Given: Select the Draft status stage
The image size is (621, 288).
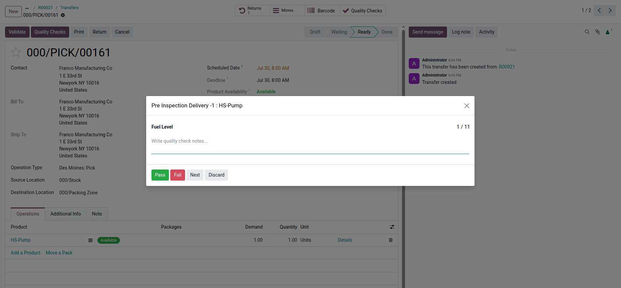Looking at the screenshot, I should pyautogui.click(x=315, y=32).
